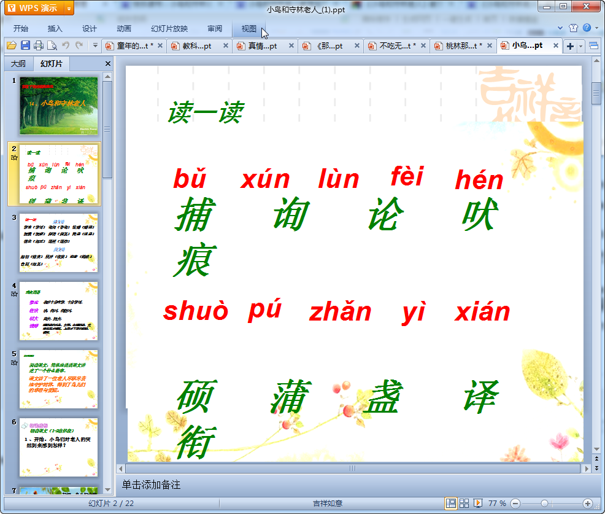Viewport: 605px width, 514px height.
Task: Select slide 5 thumbnail in panel
Action: 59,380
